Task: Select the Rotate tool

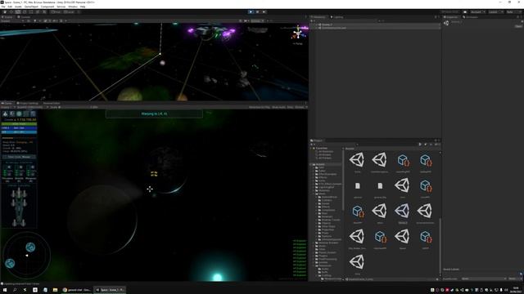Action: [18, 12]
